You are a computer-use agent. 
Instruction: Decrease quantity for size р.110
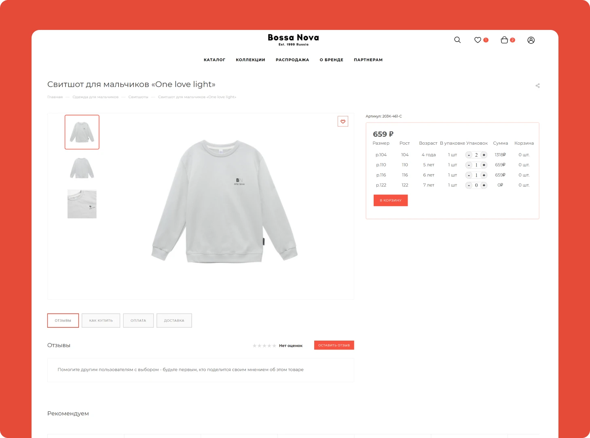tap(469, 165)
